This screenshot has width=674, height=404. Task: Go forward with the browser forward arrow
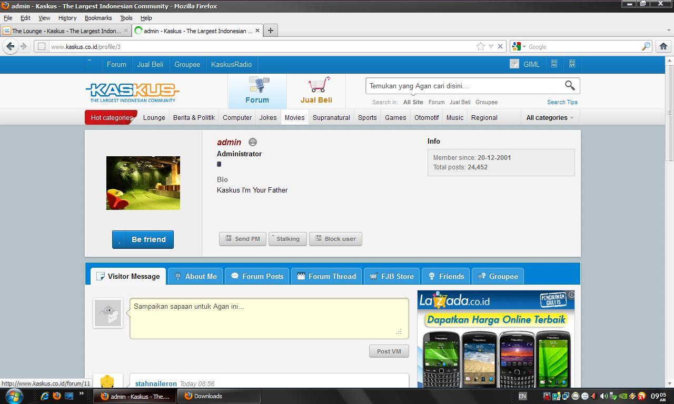tap(23, 46)
